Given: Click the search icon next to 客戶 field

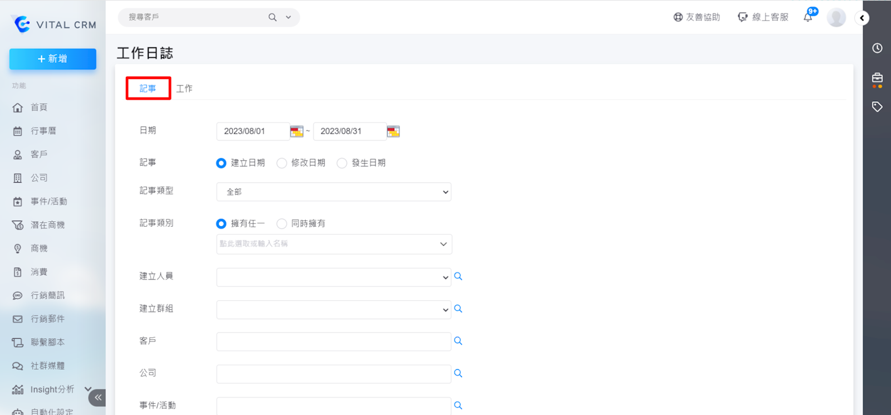Looking at the screenshot, I should (458, 341).
